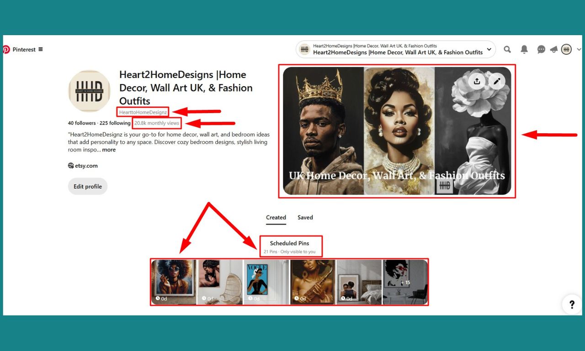Open the search magnifier icon
Image resolution: width=585 pixels, height=351 pixels.
(x=507, y=49)
